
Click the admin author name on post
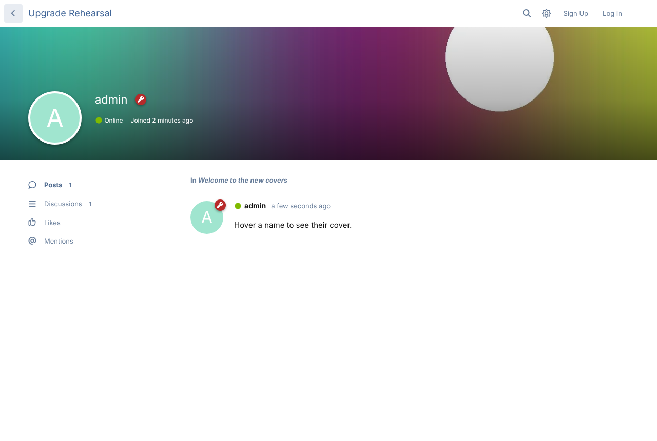point(255,206)
